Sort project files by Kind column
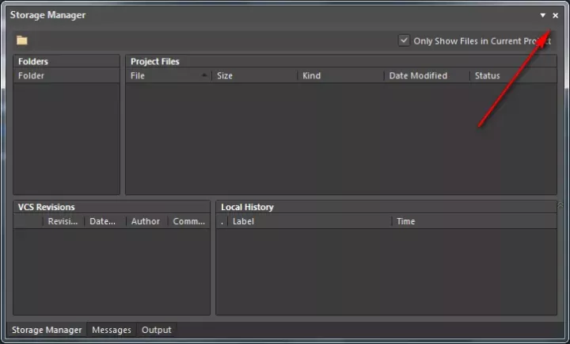Image resolution: width=570 pixels, height=344 pixels. point(339,76)
